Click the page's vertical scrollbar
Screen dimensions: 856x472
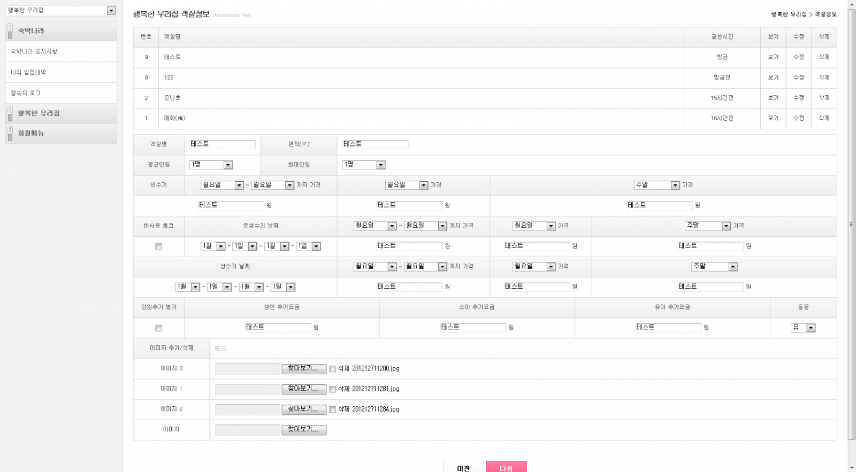pos(851,225)
